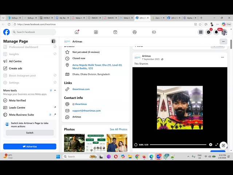This screenshot has height=175, width=233.
Task: Add page to favorites star icon
Action: (x=200, y=24)
